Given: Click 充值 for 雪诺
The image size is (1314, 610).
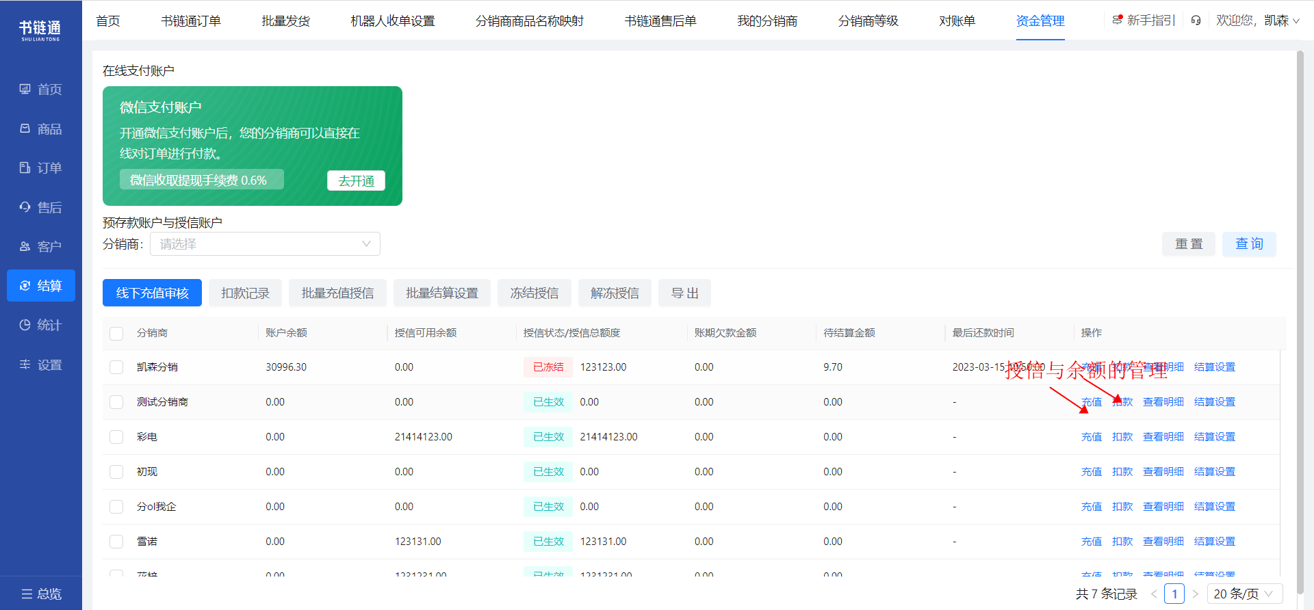Looking at the screenshot, I should click(1092, 542).
